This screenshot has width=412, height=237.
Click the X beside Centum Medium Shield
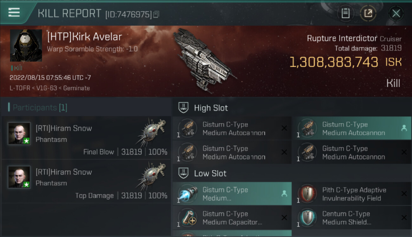pos(404,218)
